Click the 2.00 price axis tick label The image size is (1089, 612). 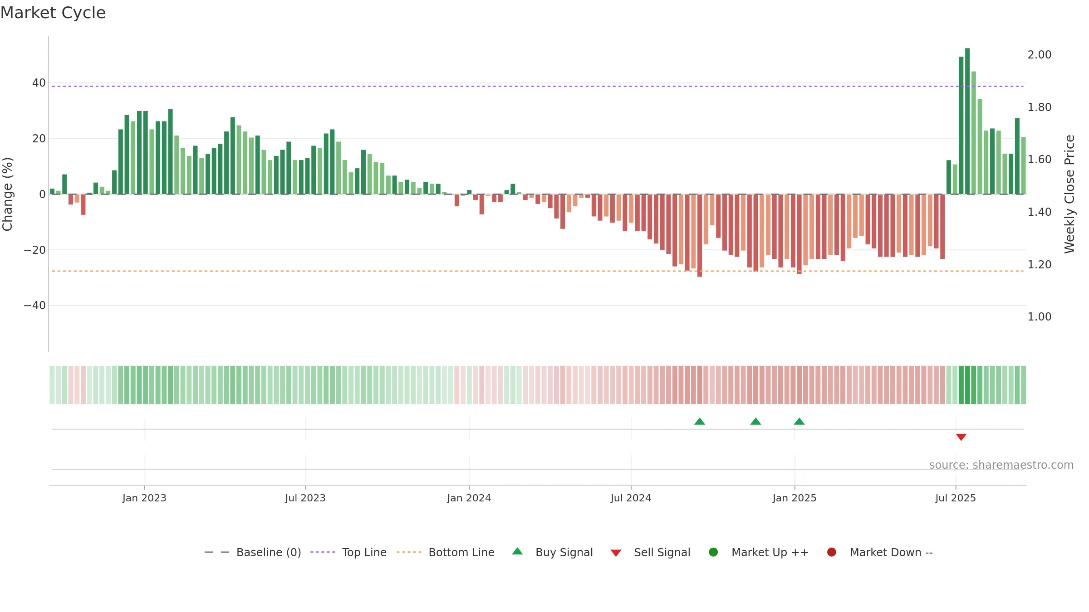pos(1040,55)
